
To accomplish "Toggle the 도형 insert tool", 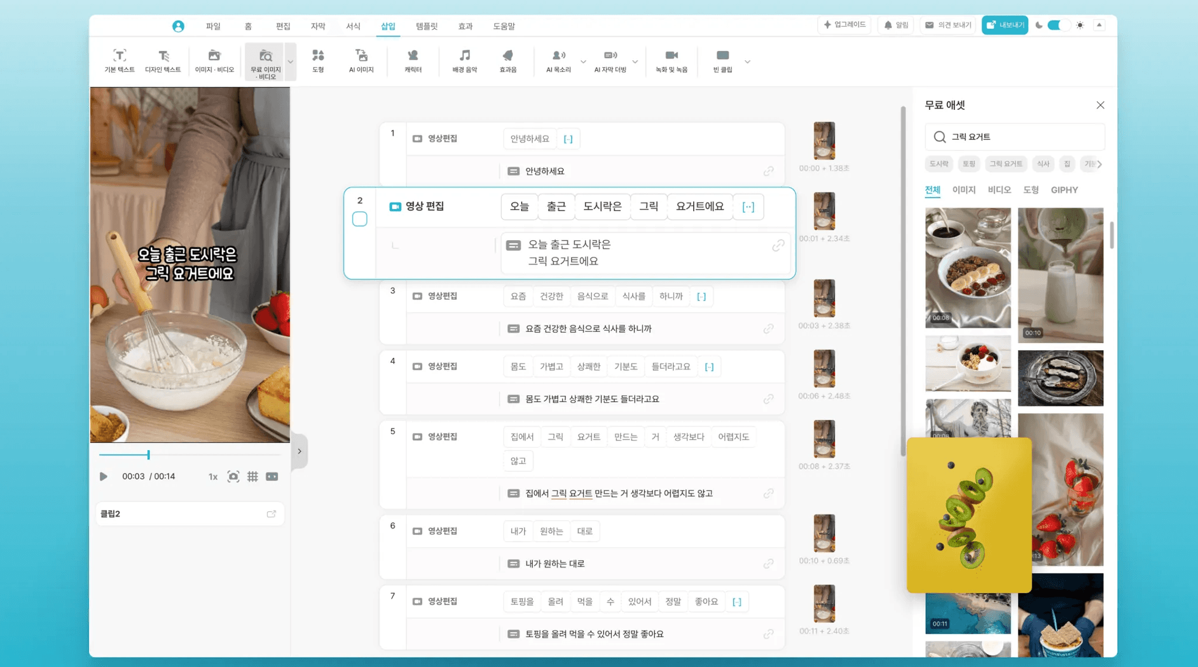I will point(318,61).
